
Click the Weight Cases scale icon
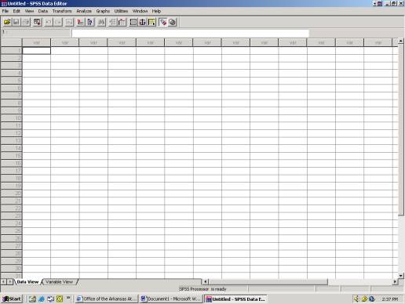coord(143,22)
